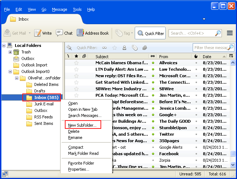This screenshot has width=237, height=179.
Task: Collapse the OlivePat...onFolder node
Action: point(17,78)
